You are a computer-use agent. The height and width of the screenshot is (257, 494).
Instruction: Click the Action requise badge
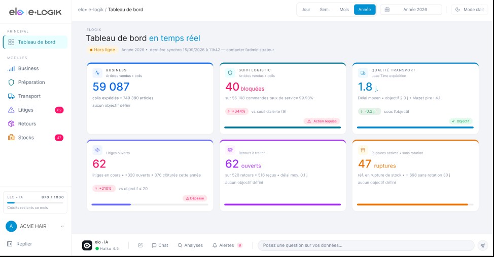click(x=322, y=121)
